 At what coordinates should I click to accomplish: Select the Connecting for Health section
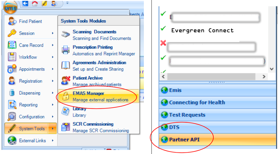217,102
